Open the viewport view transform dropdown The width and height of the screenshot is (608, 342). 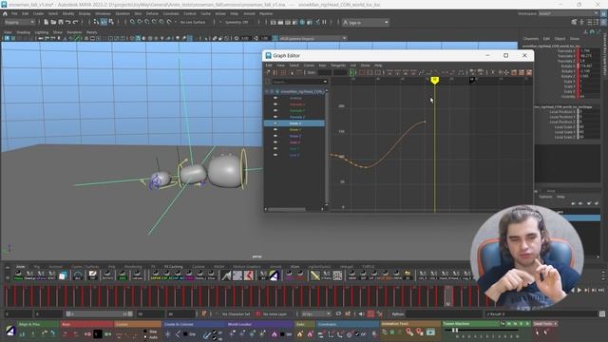click(313, 38)
